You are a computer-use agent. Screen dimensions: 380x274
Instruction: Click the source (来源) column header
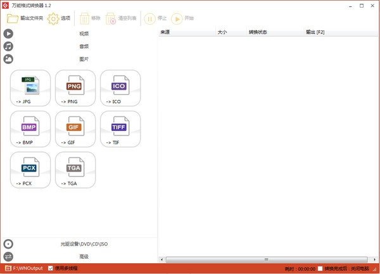pyautogui.click(x=166, y=31)
